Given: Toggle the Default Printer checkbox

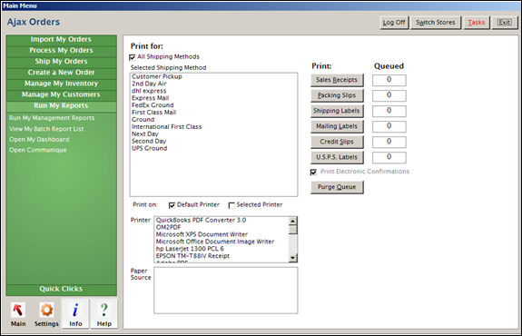Looking at the screenshot, I should coord(172,205).
